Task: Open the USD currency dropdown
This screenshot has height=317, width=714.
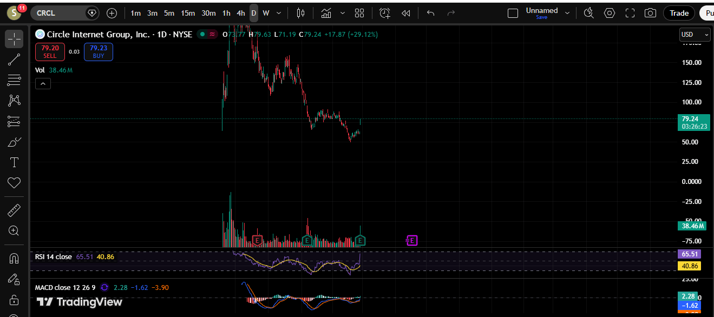Action: pos(695,35)
